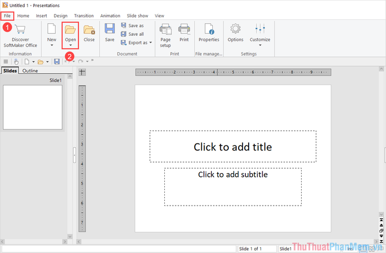Choose Save all in Document group
386x253 pixels.
pos(132,34)
